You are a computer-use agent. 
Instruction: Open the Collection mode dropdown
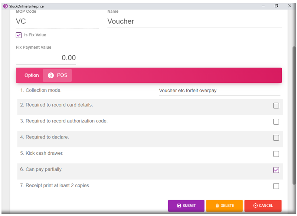(219, 91)
